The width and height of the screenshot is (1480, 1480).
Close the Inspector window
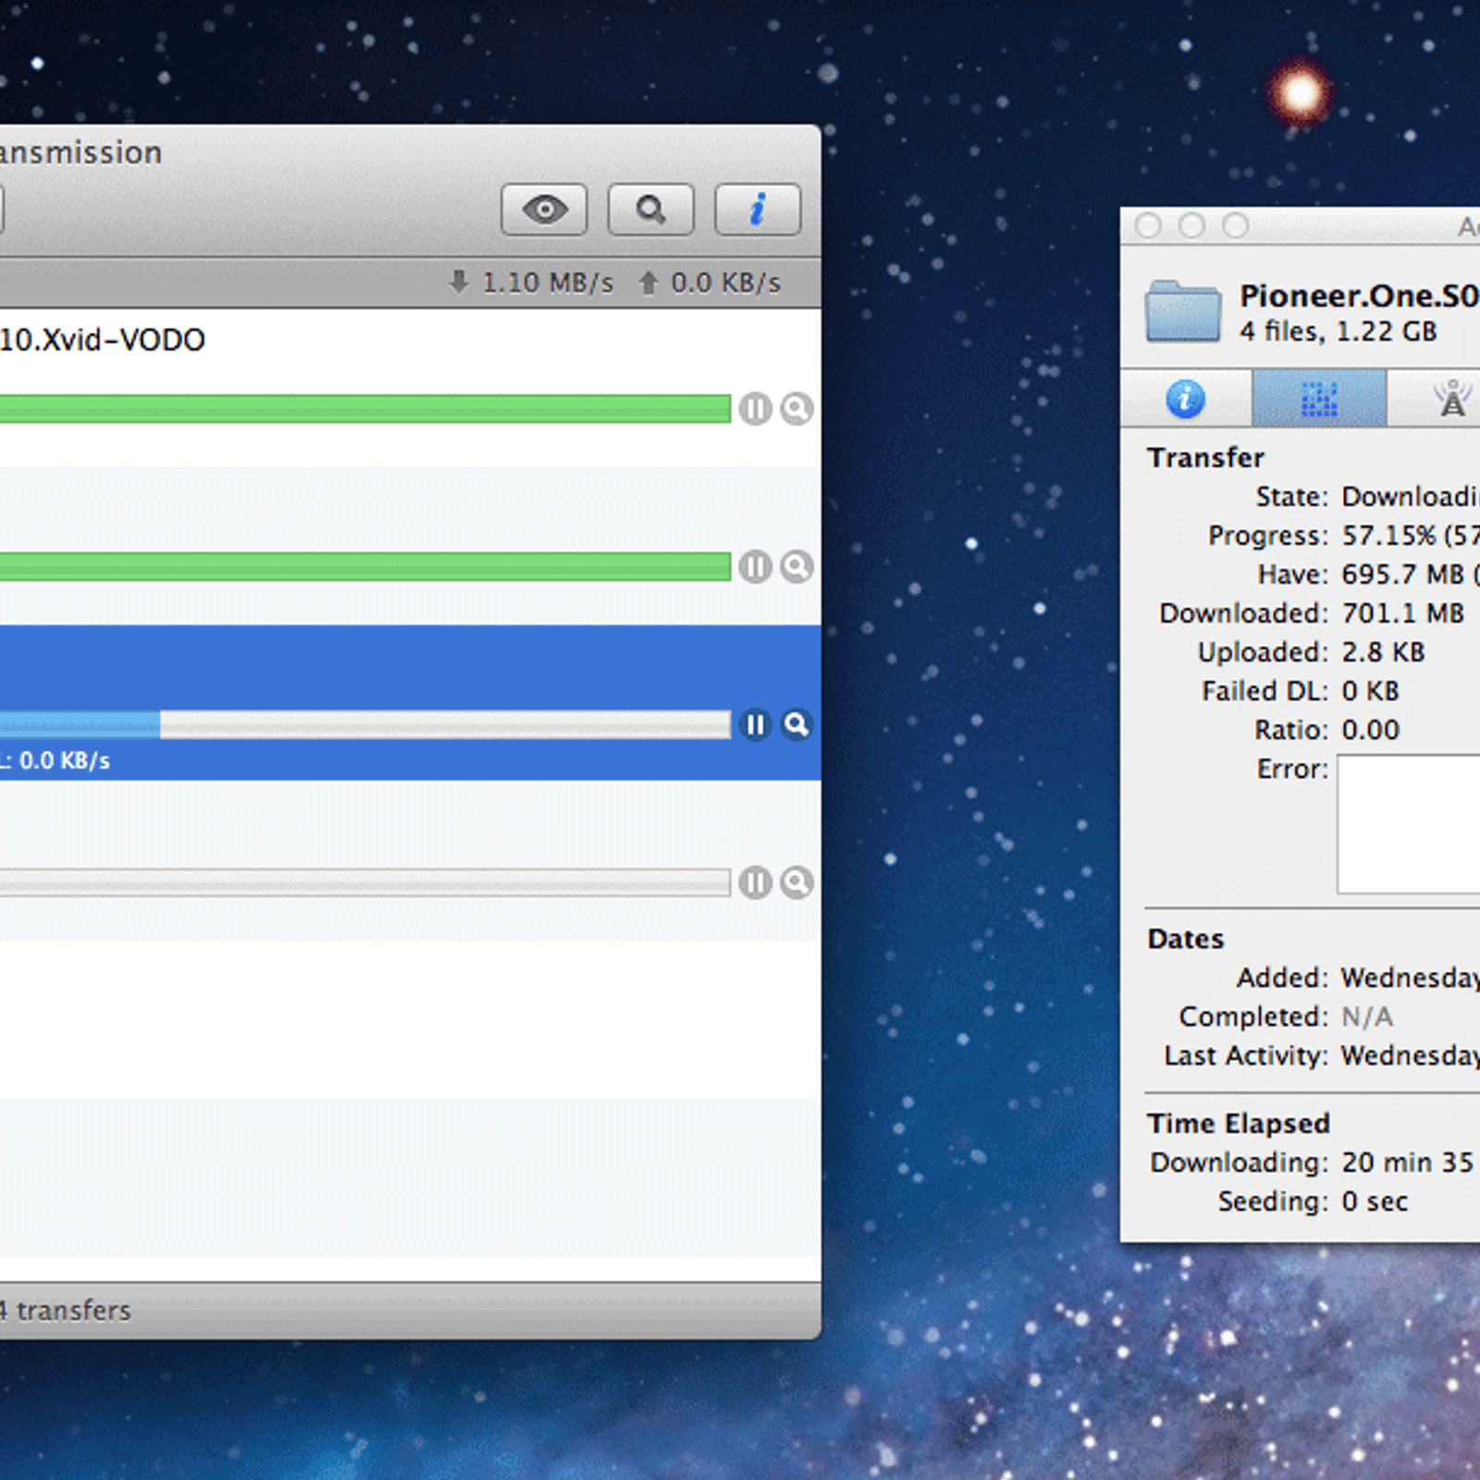pyautogui.click(x=1148, y=226)
